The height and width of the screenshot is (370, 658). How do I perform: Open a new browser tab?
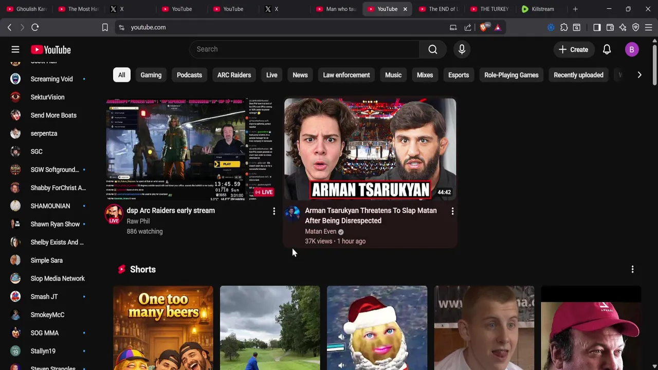click(575, 9)
